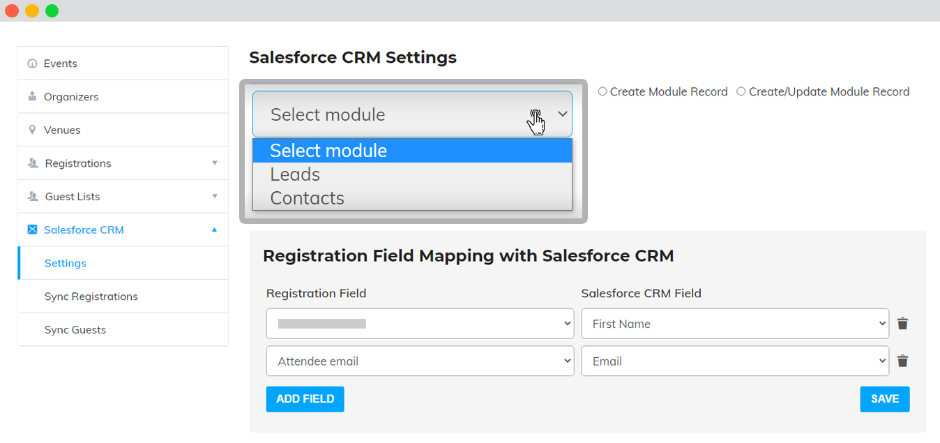Open the Venues menu item
Screen dimensions: 940x443
tap(123, 130)
